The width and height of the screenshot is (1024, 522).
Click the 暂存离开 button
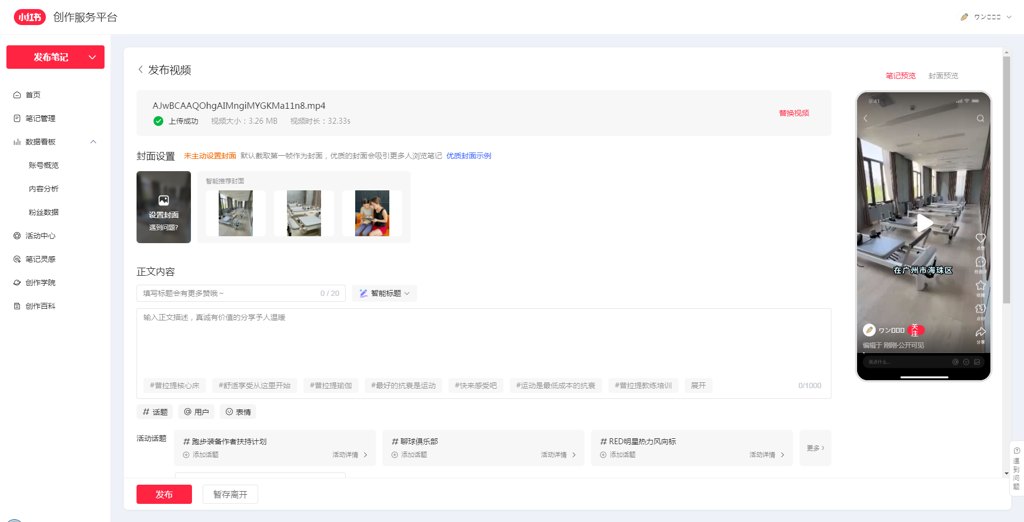coord(230,494)
